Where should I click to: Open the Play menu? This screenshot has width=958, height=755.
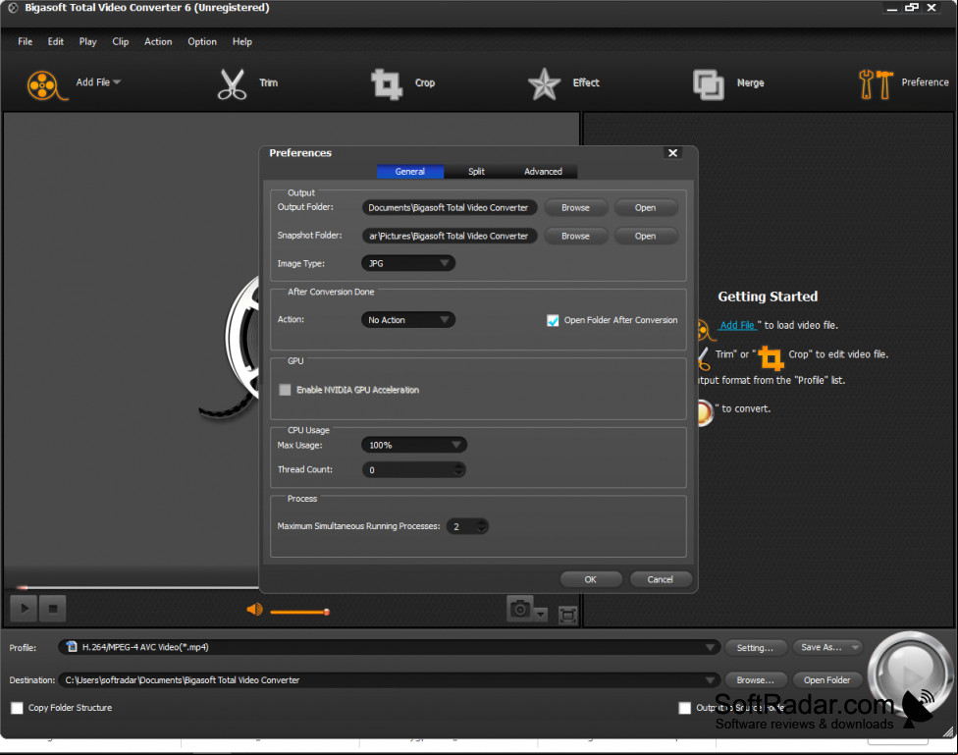tap(88, 41)
